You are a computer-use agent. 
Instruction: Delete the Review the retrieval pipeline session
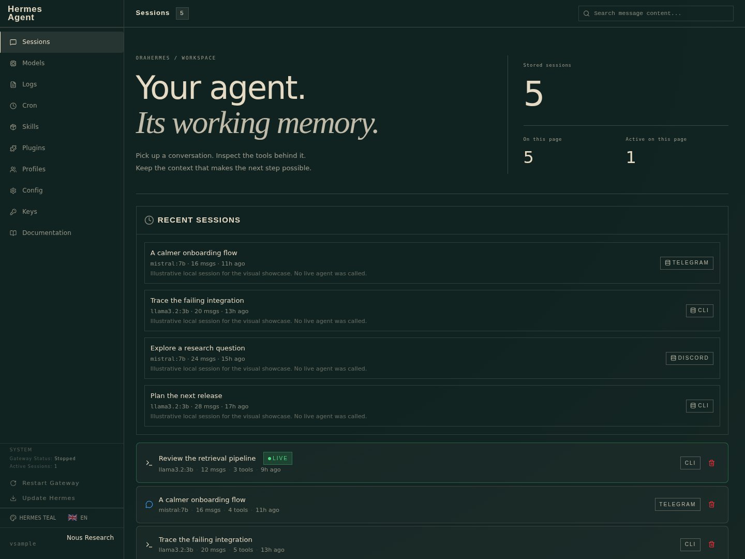(711, 463)
